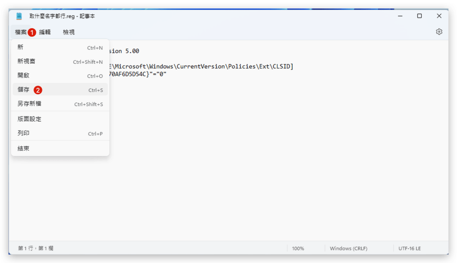The height and width of the screenshot is (263, 457).
Task: Maximize the Notepad window
Action: [419, 16]
